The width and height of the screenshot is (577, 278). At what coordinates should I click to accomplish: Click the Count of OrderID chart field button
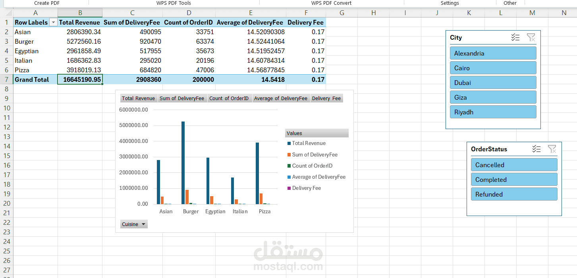point(229,98)
